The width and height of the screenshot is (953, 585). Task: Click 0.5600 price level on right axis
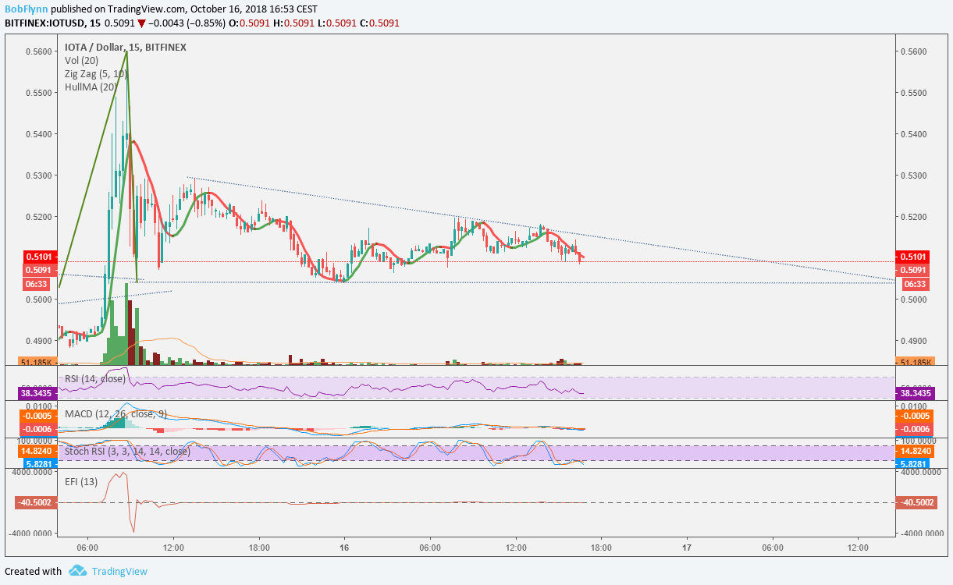click(912, 51)
